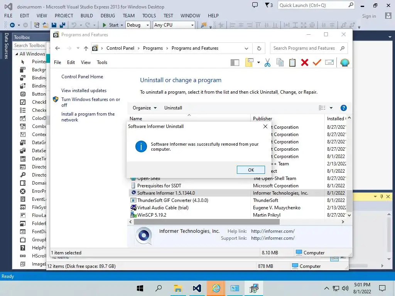Select Software Informer 1.5.1344.0 row
The height and width of the screenshot is (296, 395).
237,193
